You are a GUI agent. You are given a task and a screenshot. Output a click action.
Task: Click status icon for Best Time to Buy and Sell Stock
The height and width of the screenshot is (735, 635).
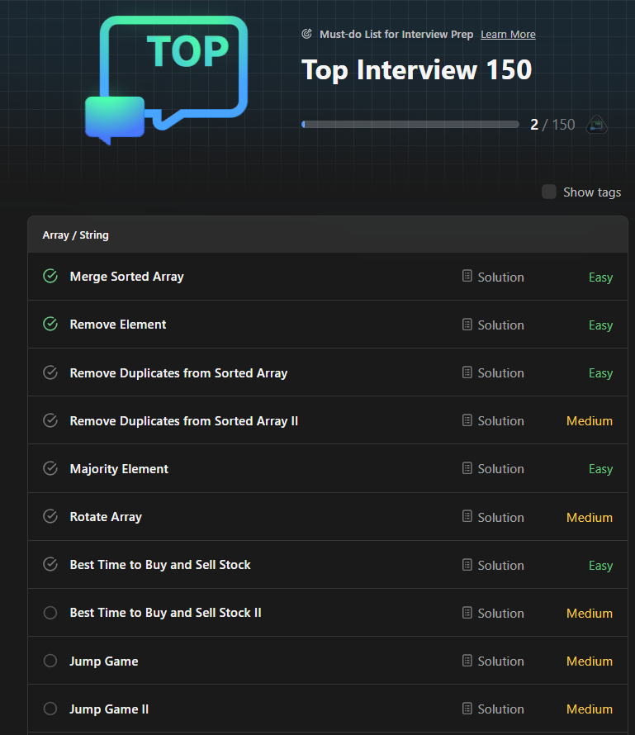(50, 564)
